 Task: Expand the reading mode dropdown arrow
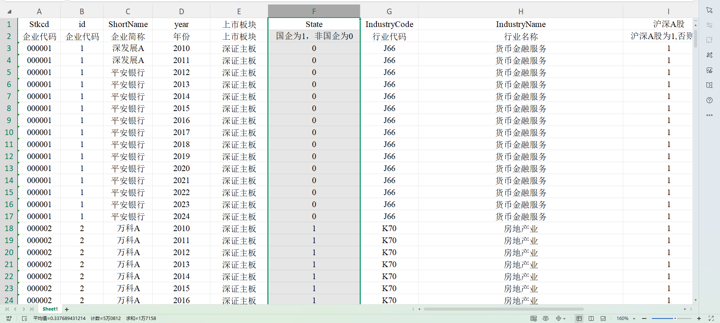pos(564,318)
